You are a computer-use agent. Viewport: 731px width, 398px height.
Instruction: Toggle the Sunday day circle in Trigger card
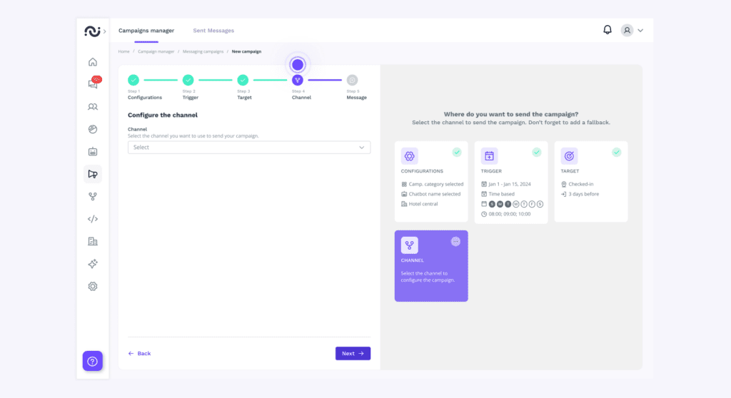[x=491, y=204]
